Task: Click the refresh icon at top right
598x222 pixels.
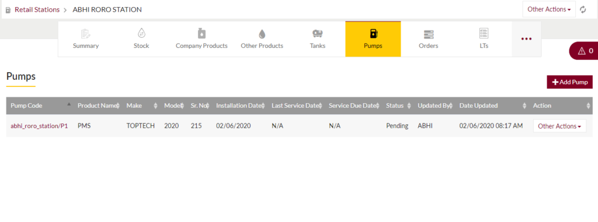Action: [583, 10]
